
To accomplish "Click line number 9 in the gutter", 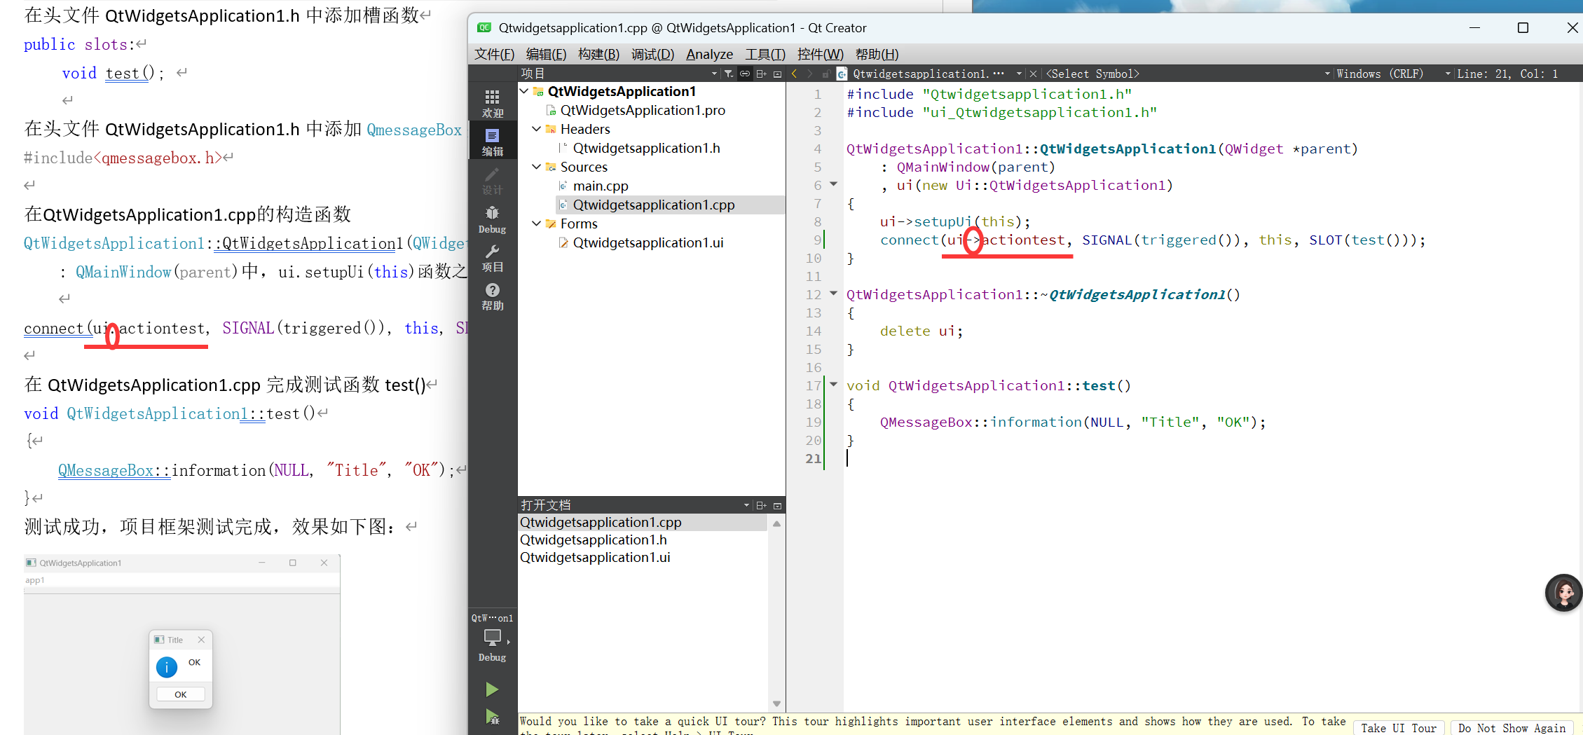I will pyautogui.click(x=817, y=240).
